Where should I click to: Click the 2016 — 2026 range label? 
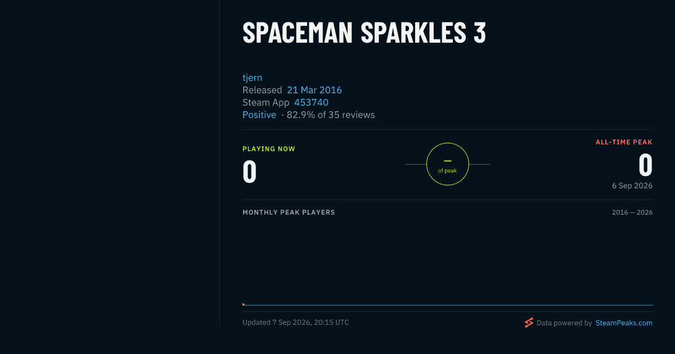[x=632, y=212]
